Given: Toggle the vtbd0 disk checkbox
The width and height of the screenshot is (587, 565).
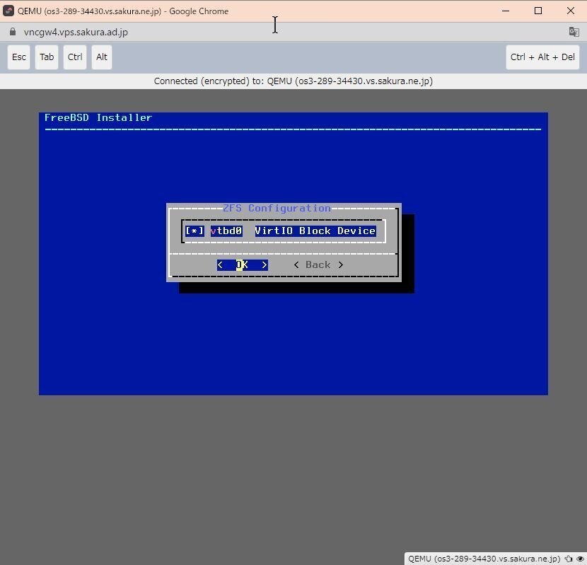Looking at the screenshot, I should pyautogui.click(x=194, y=231).
